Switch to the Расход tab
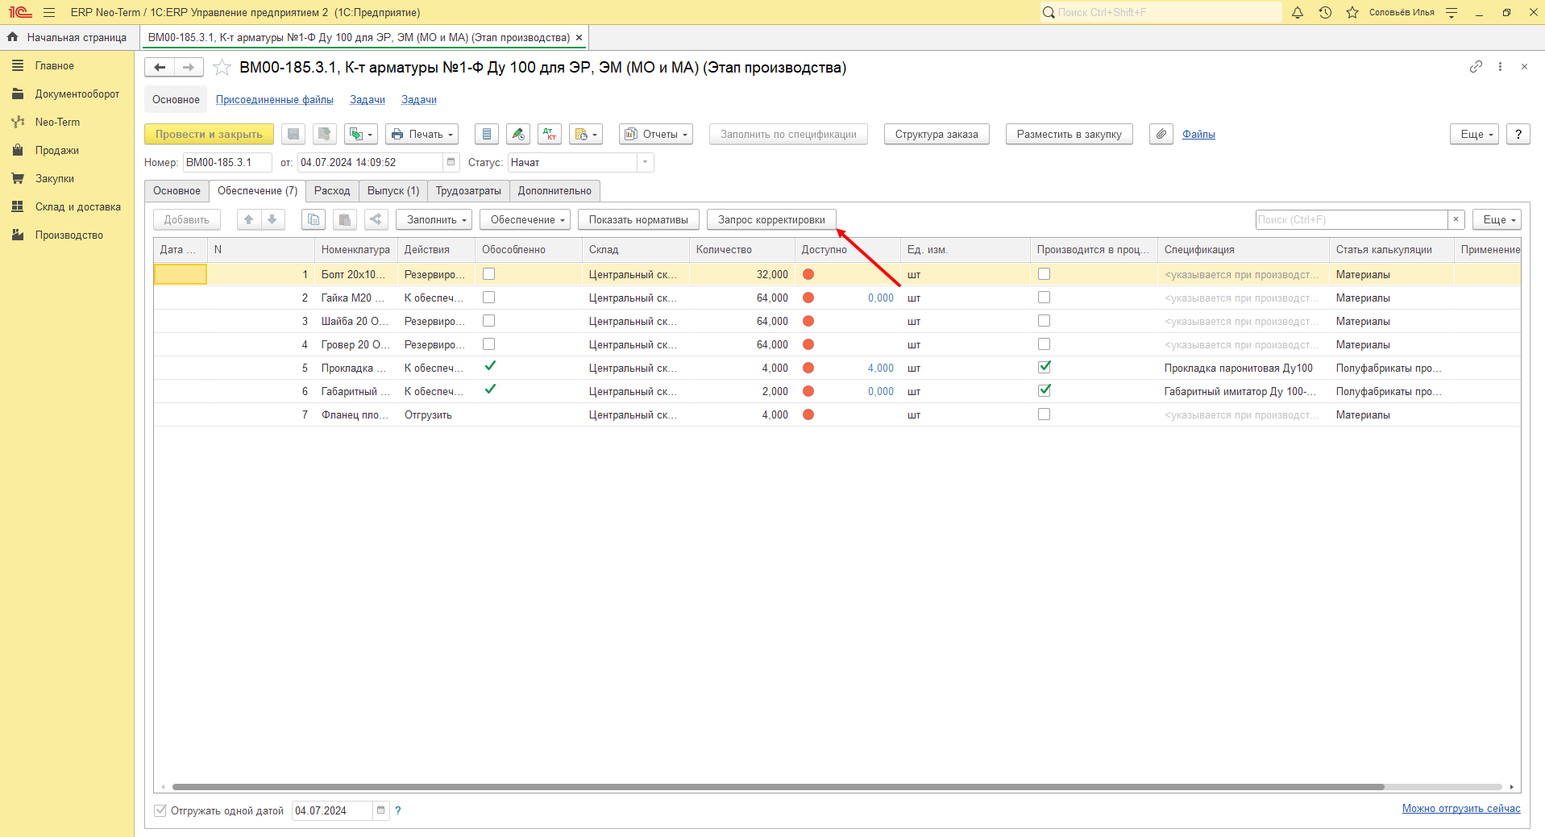This screenshot has width=1545, height=837. (332, 191)
